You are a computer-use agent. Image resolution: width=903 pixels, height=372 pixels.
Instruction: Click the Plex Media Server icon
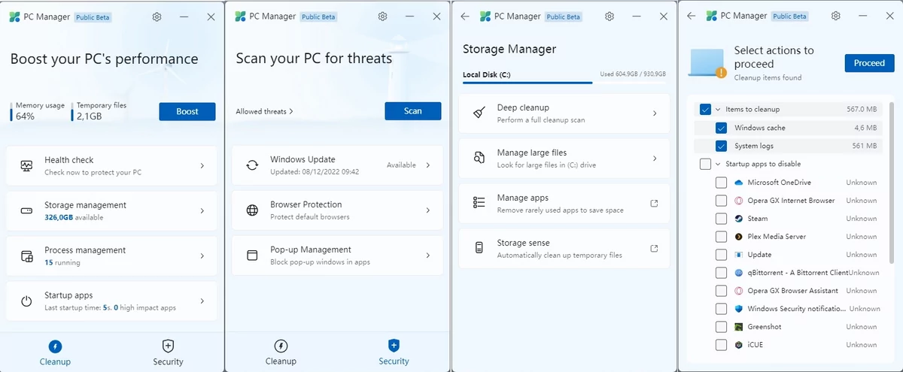click(739, 237)
